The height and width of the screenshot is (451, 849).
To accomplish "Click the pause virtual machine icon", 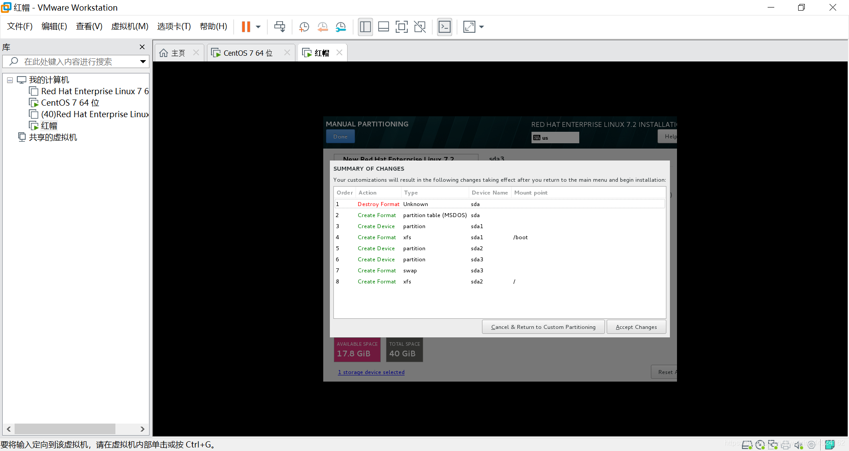I will 246,27.
